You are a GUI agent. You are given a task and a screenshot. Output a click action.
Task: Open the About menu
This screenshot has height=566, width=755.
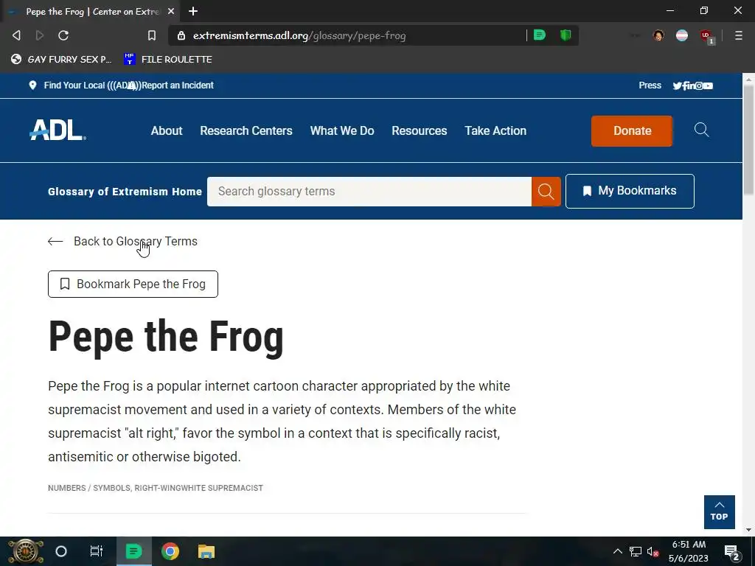[x=167, y=131]
